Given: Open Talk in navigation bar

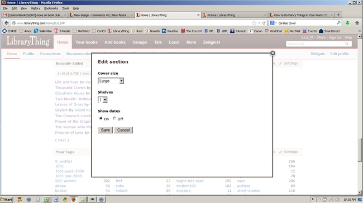Looking at the screenshot, I should pyautogui.click(x=158, y=42).
